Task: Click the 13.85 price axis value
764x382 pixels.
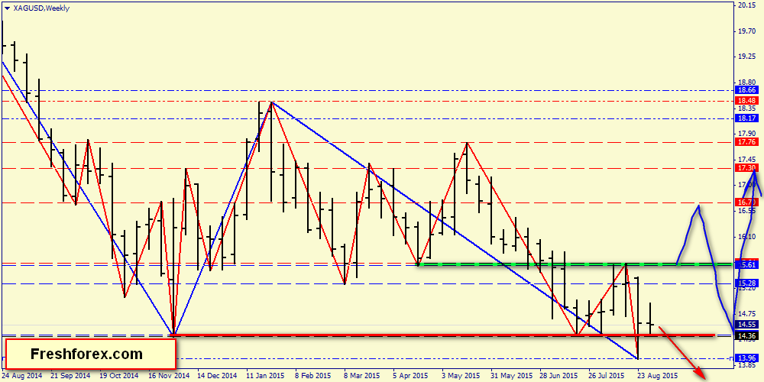Action: (x=747, y=365)
